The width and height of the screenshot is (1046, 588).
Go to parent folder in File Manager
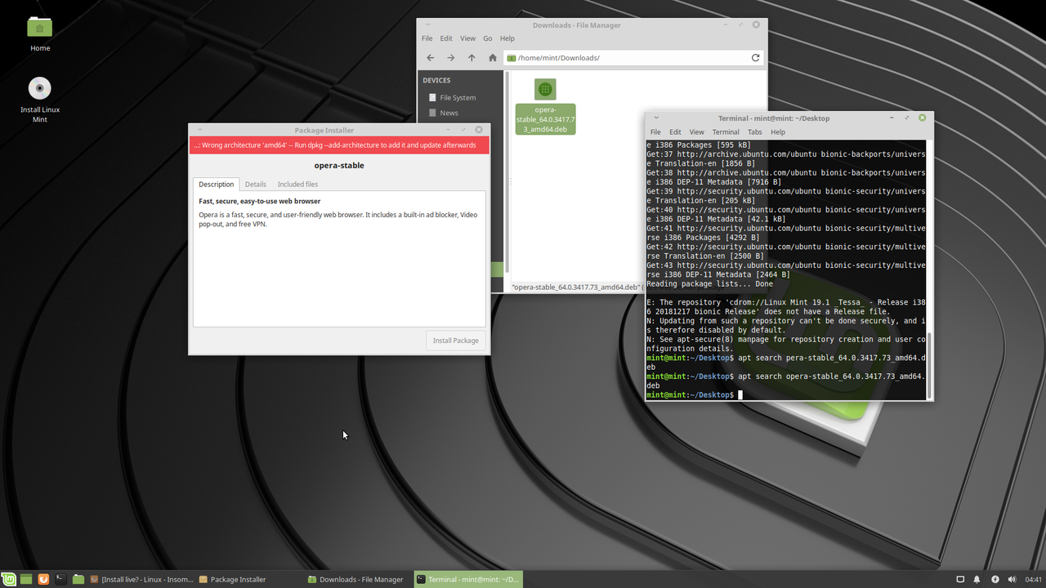tap(472, 58)
